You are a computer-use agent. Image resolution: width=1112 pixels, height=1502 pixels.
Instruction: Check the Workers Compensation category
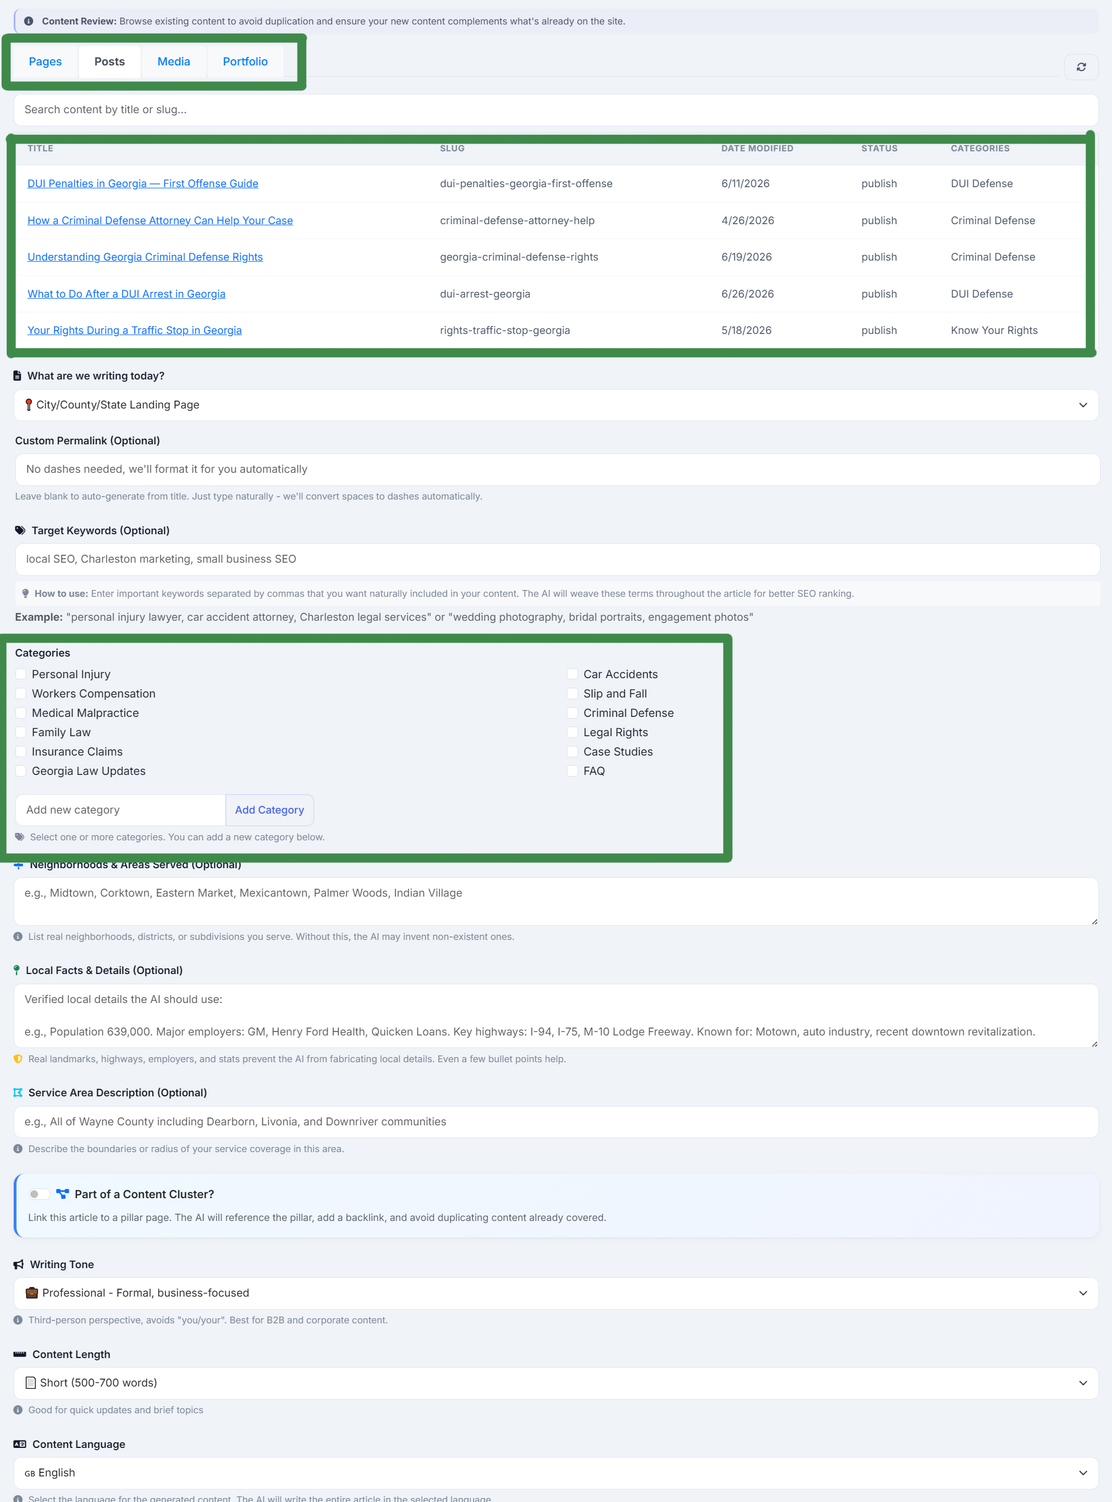pyautogui.click(x=21, y=694)
